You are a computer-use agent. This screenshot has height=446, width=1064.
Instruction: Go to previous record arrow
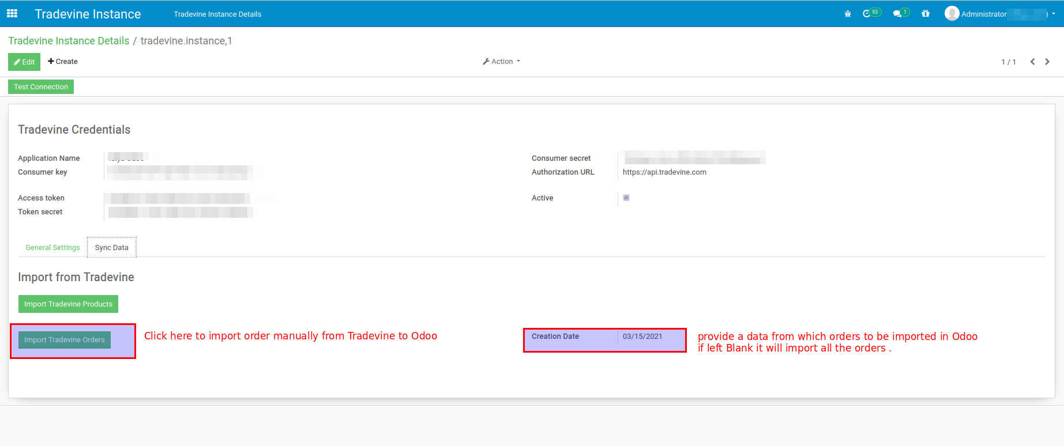pyautogui.click(x=1032, y=62)
